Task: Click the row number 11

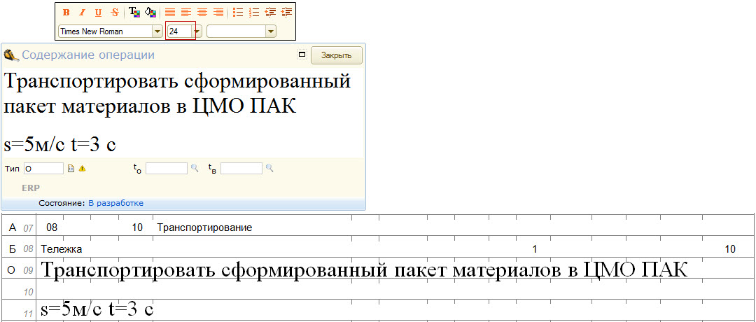Action: (x=28, y=314)
